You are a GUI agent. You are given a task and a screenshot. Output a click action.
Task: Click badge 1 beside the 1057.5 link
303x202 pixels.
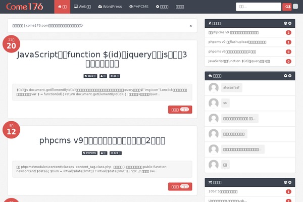coord(288,192)
